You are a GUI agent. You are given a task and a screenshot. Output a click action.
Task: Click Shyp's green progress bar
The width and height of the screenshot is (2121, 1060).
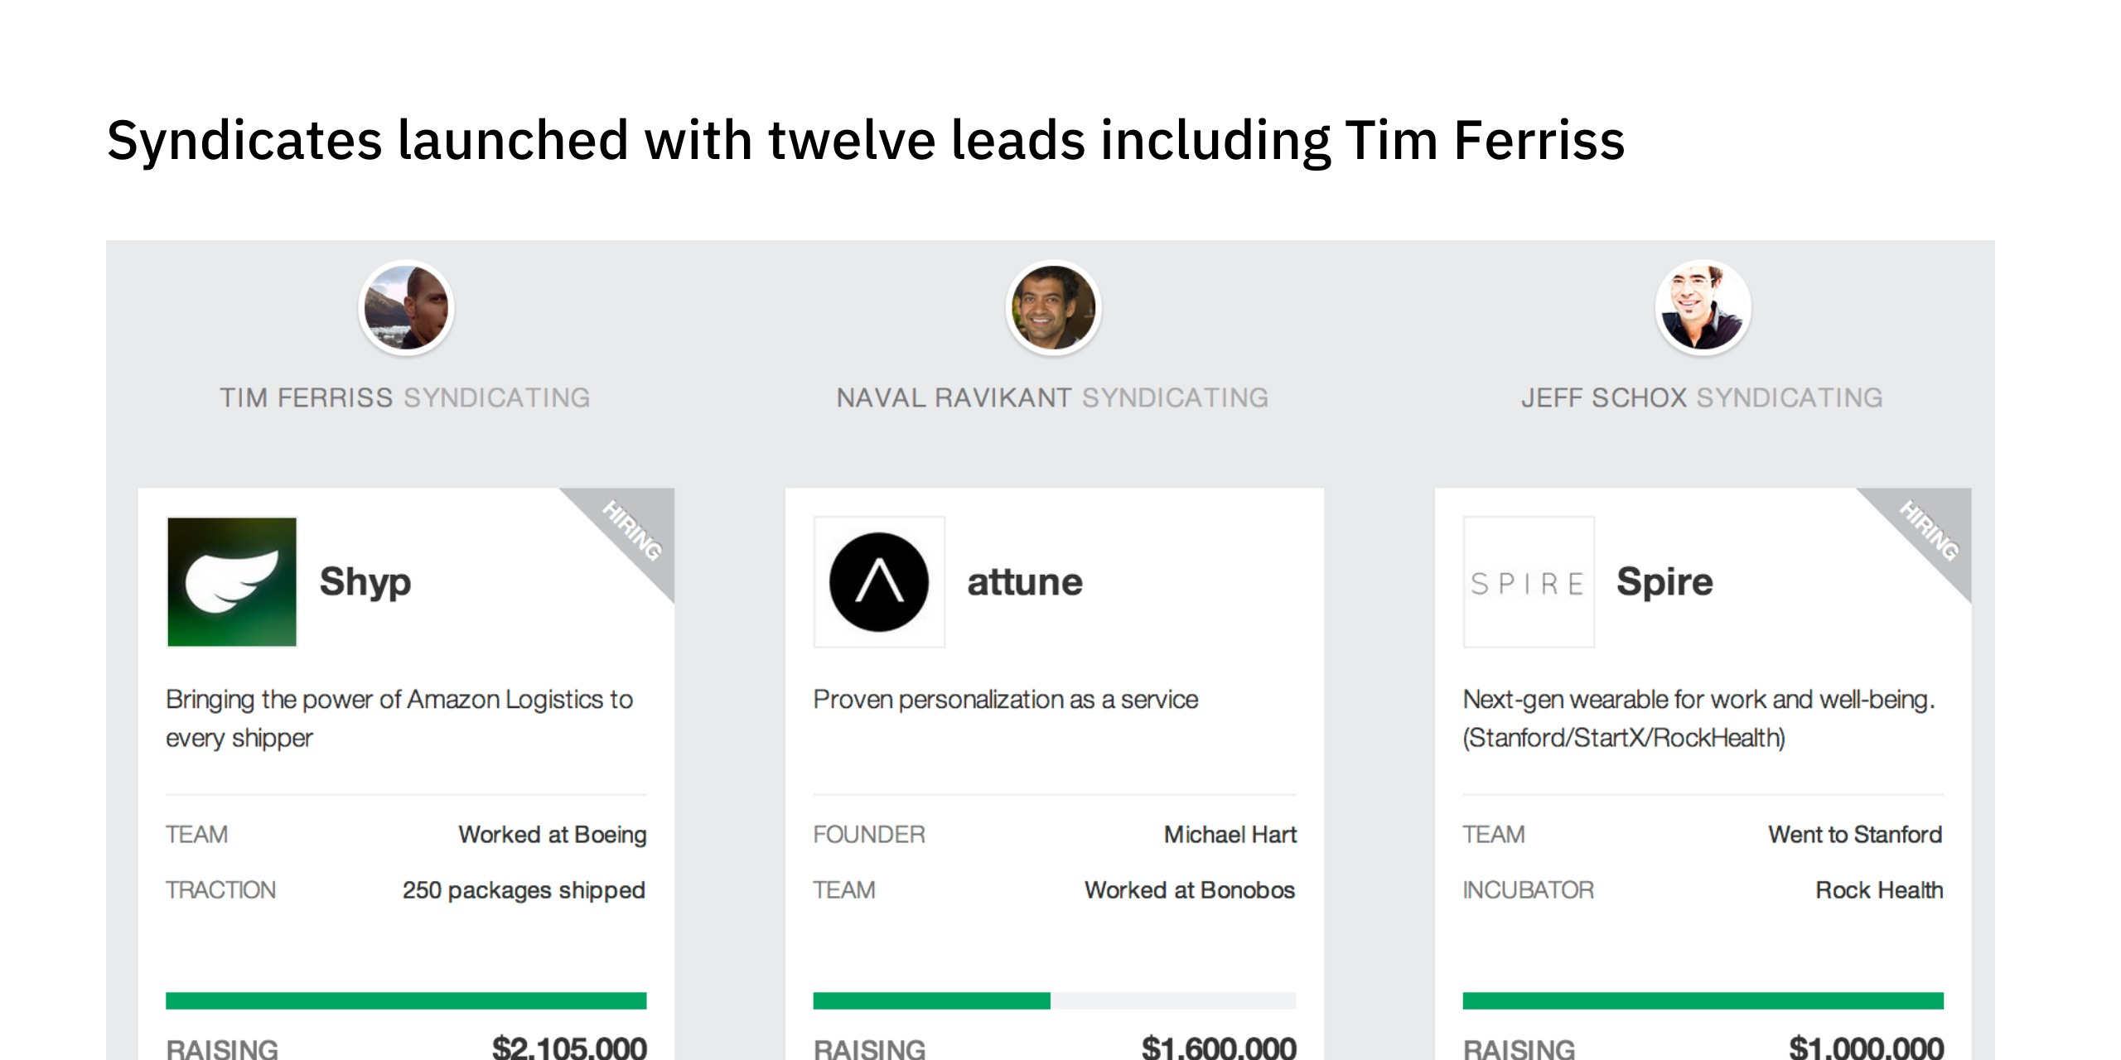pos(405,1000)
